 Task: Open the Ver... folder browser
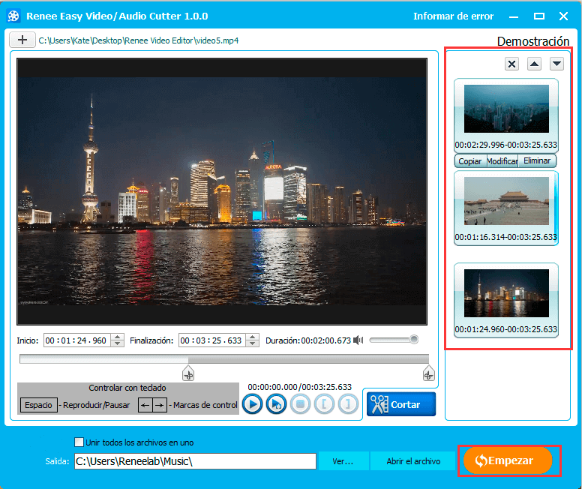click(343, 461)
